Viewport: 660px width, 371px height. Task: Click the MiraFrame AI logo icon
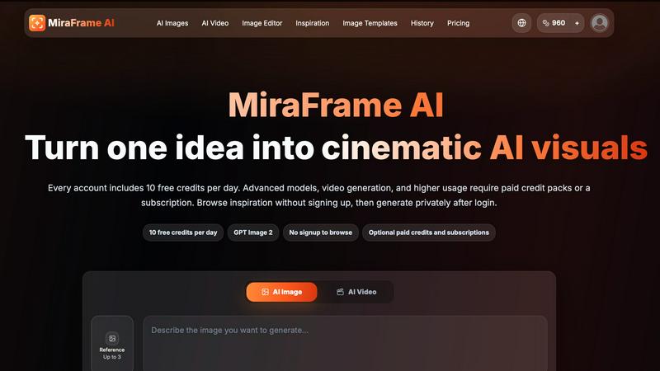pos(37,23)
